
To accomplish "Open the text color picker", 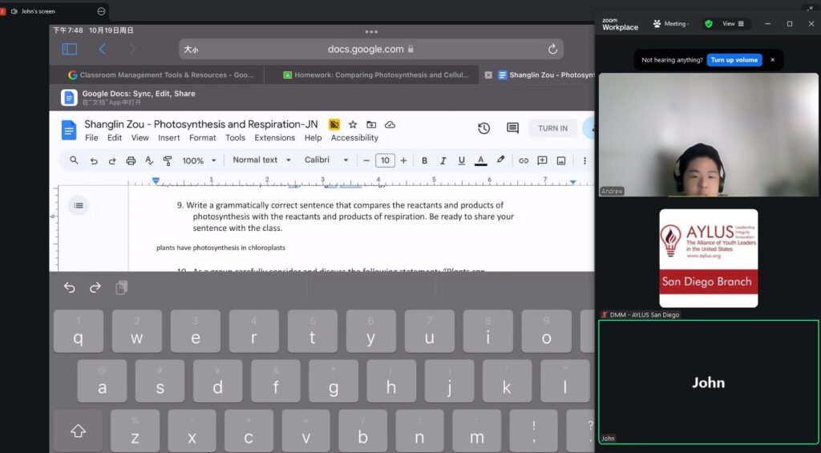I will 481,160.
